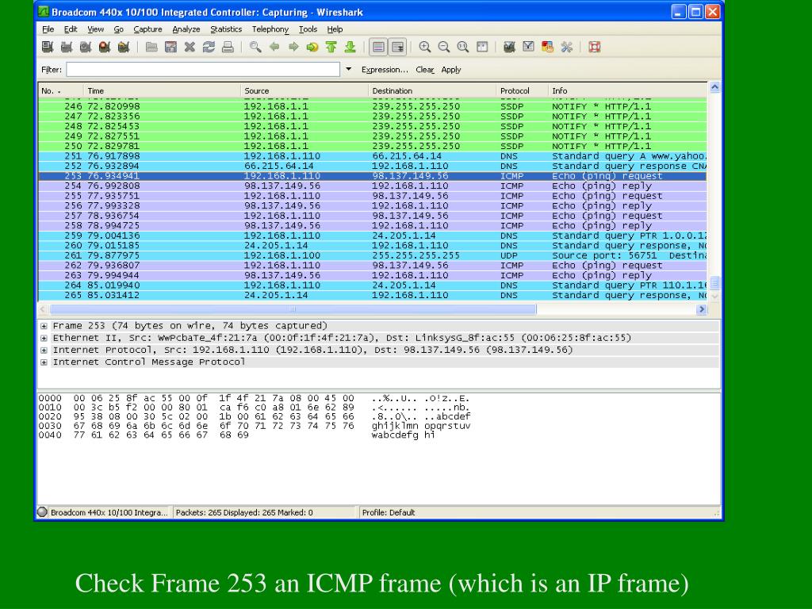Sort by the Protocol column header
Image resolution: width=812 pixels, height=609 pixels.
pyautogui.click(x=522, y=90)
